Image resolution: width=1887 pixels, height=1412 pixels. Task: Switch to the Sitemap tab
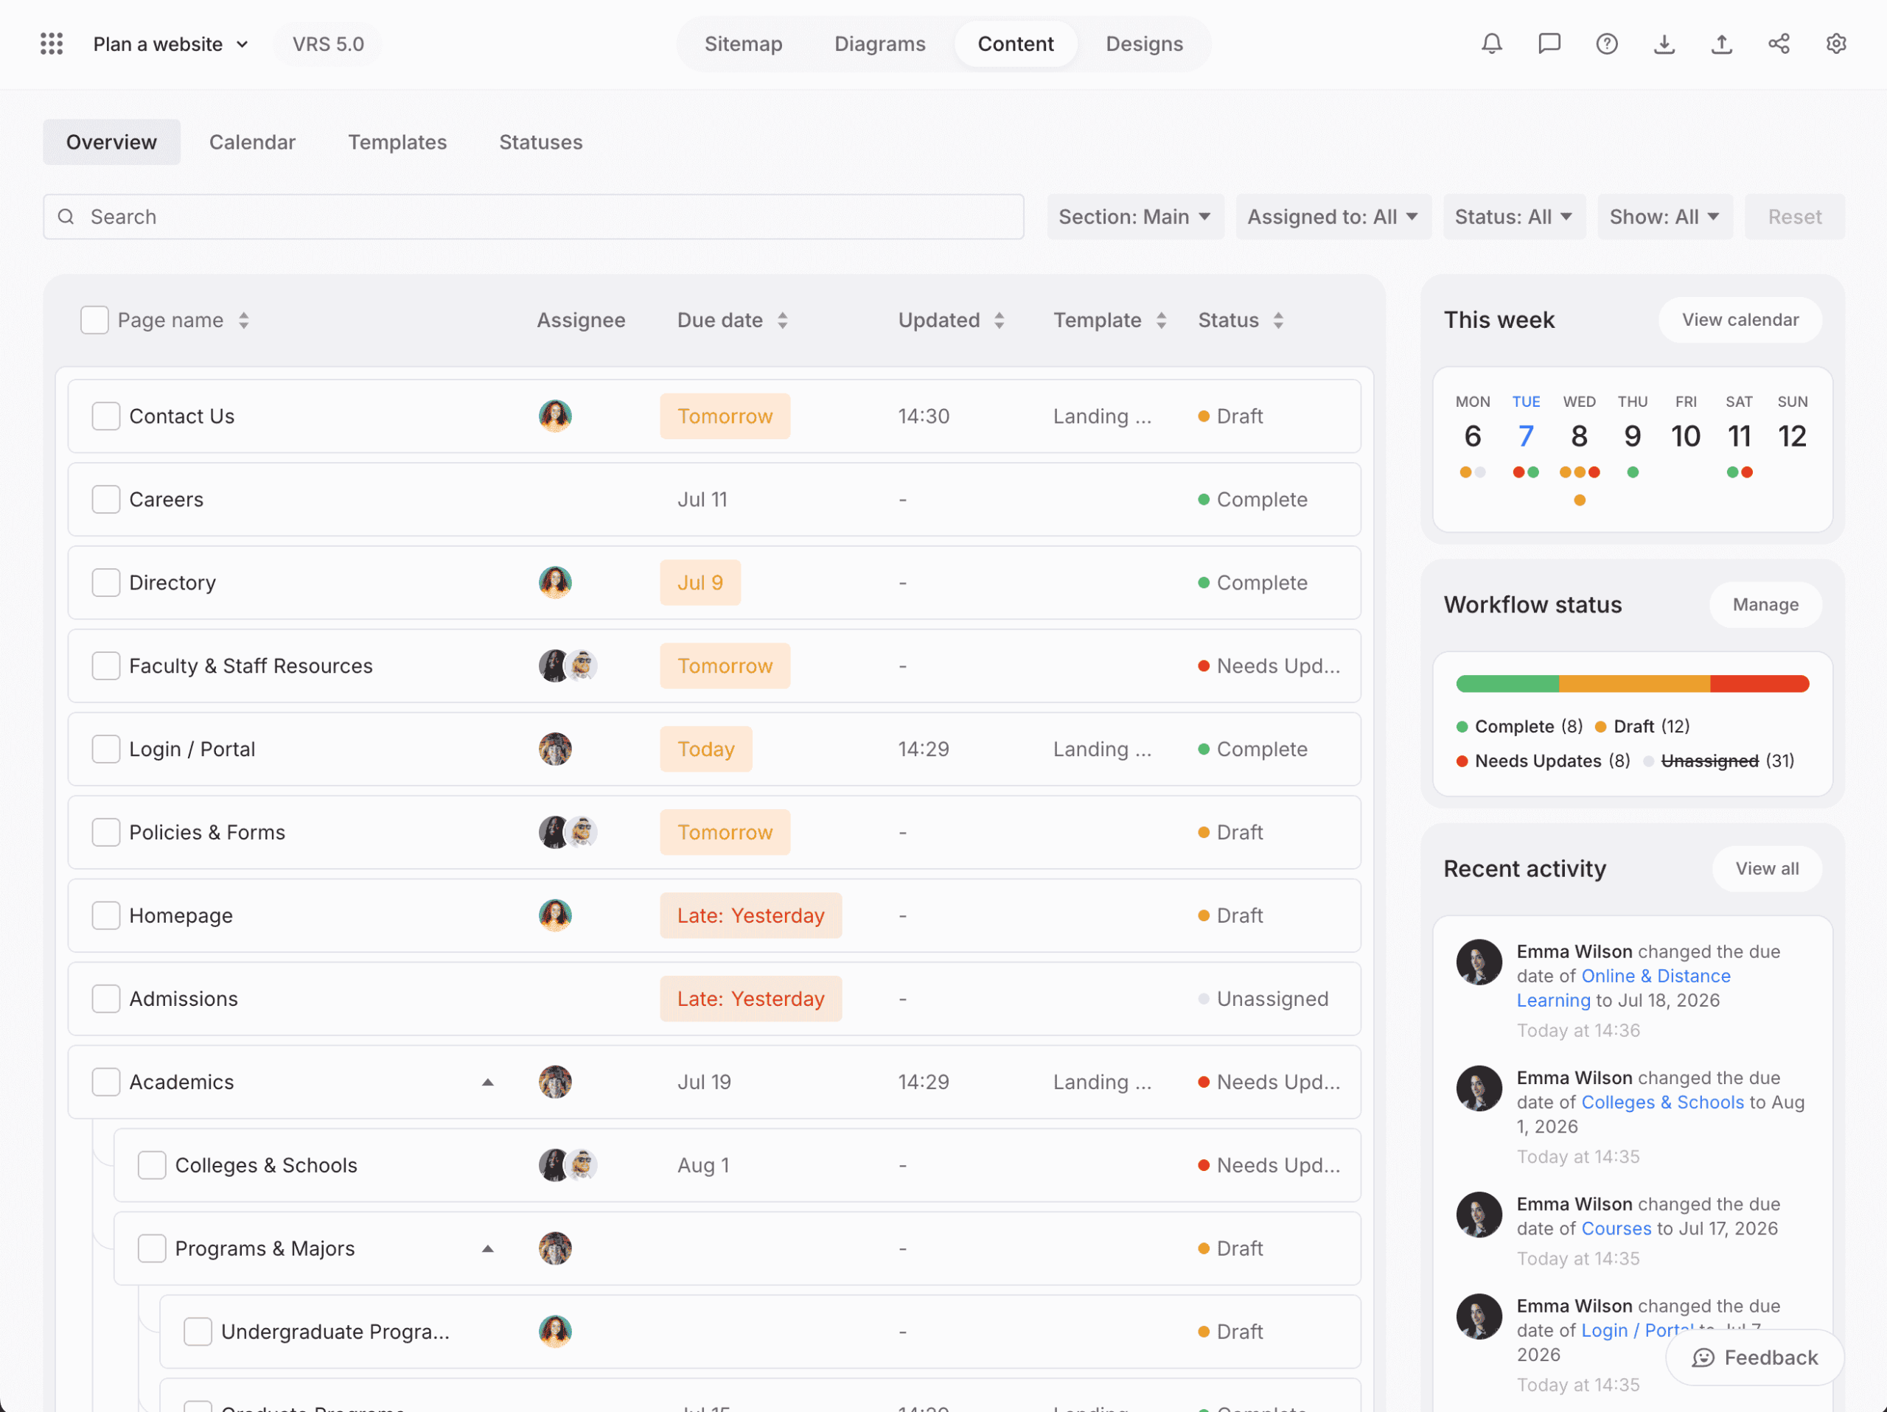point(743,43)
